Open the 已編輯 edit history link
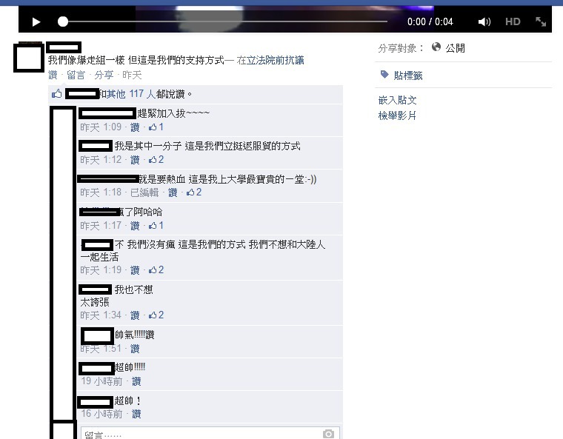The image size is (563, 439). click(144, 192)
